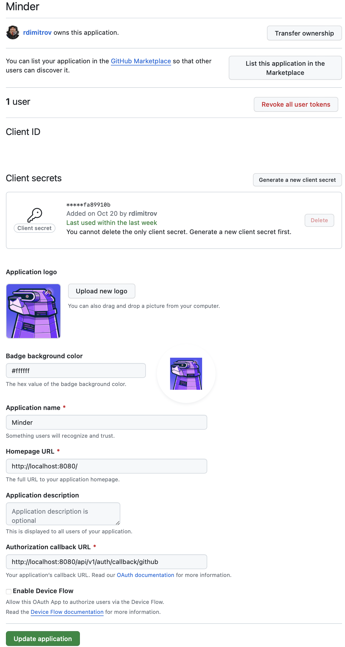
Task: Revoke all user tokens
Action: pos(296,104)
